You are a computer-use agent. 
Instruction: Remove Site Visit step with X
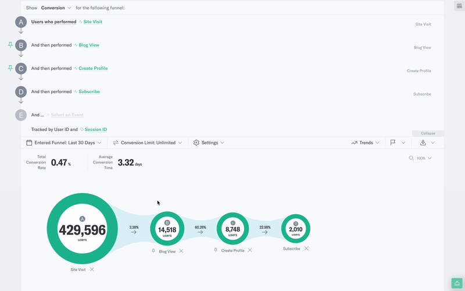[92, 269]
